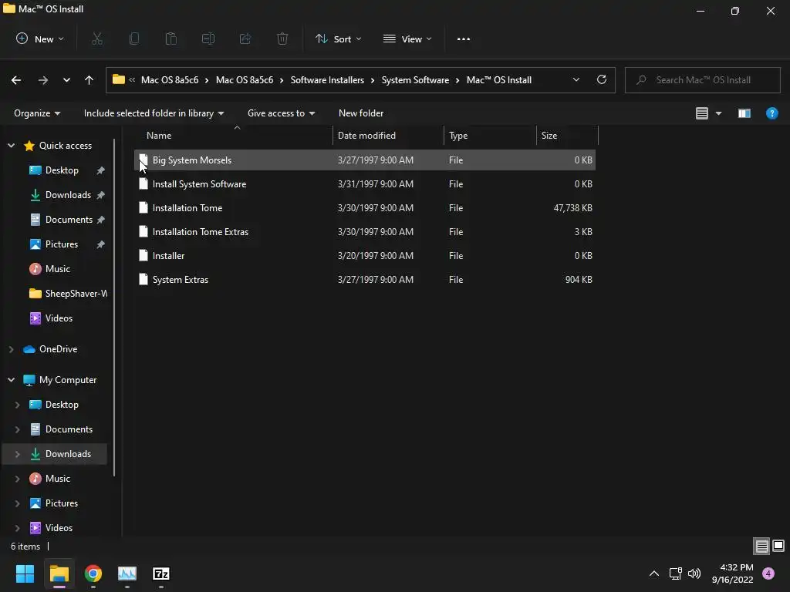The height and width of the screenshot is (592, 790).
Task: Click the Search Mac™ OS Install field
Action: [702, 80]
